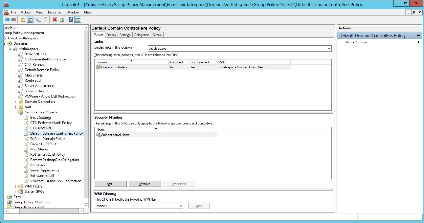Image resolution: width=424 pixels, height=223 pixels.
Task: Sort by Link Enabled column header
Action: 203,62
